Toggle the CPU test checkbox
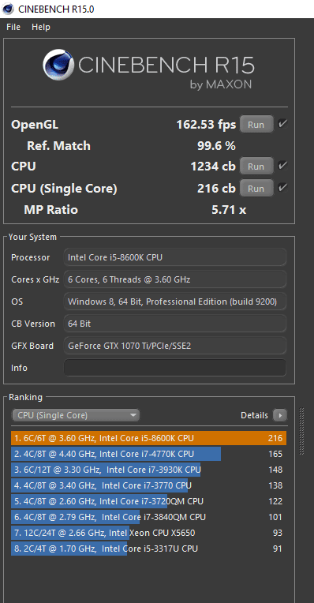The image size is (314, 603). click(x=283, y=166)
